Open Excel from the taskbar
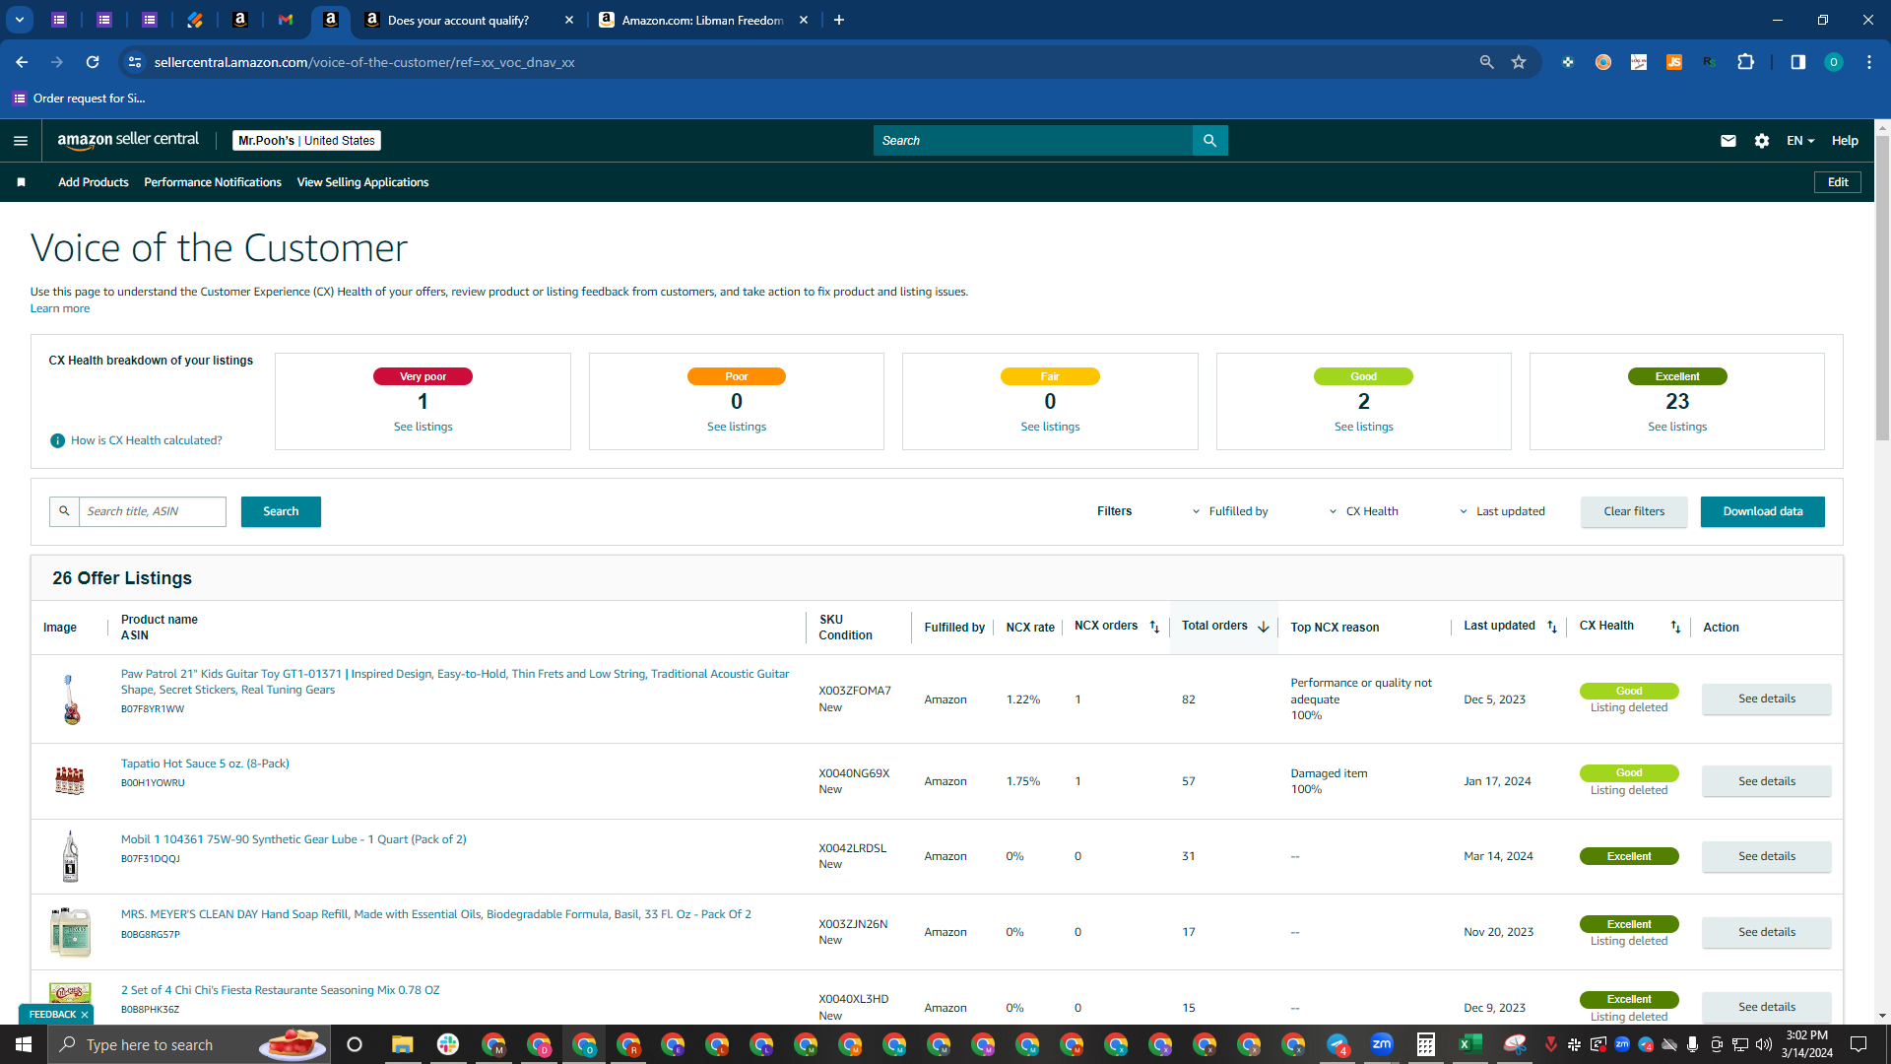The height and width of the screenshot is (1064, 1891). pyautogui.click(x=1470, y=1044)
